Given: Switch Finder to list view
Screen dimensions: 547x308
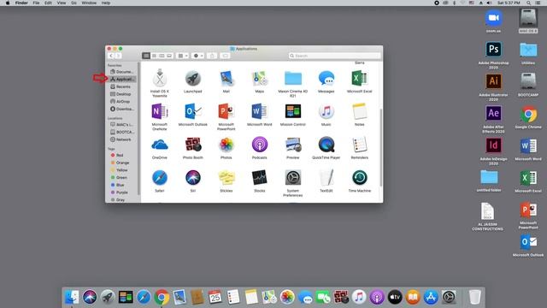Looking at the screenshot, I should pyautogui.click(x=154, y=56).
